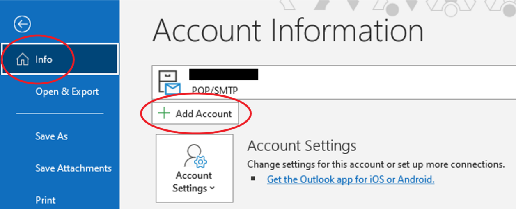This screenshot has width=516, height=209.
Task: Select the Info label in the sidebar
Action: [44, 59]
